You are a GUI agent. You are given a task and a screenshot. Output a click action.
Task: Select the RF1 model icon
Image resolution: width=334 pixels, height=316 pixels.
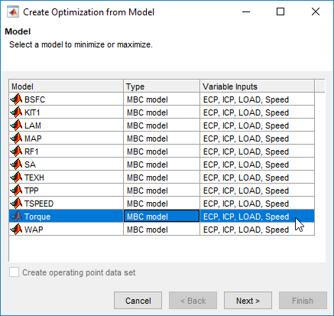16,151
